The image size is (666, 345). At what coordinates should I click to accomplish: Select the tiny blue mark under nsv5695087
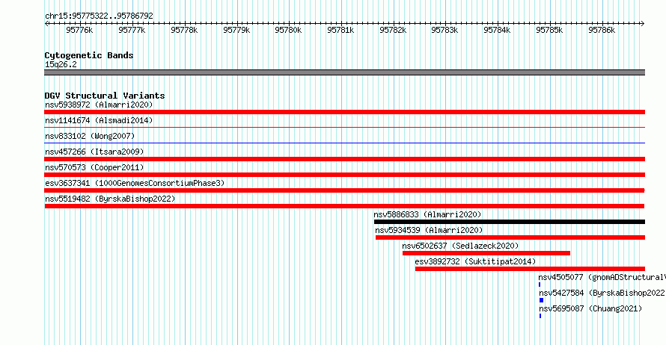(x=540, y=316)
